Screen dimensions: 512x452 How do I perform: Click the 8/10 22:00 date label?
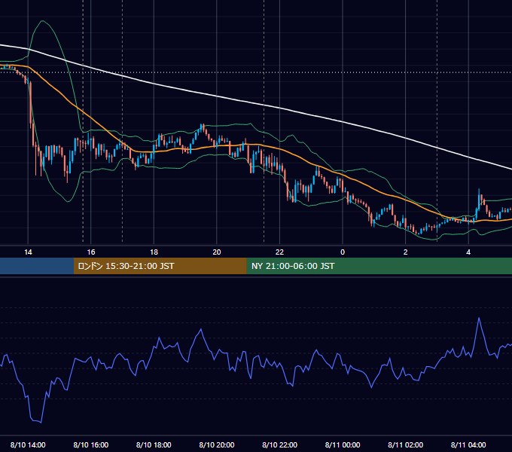click(279, 444)
